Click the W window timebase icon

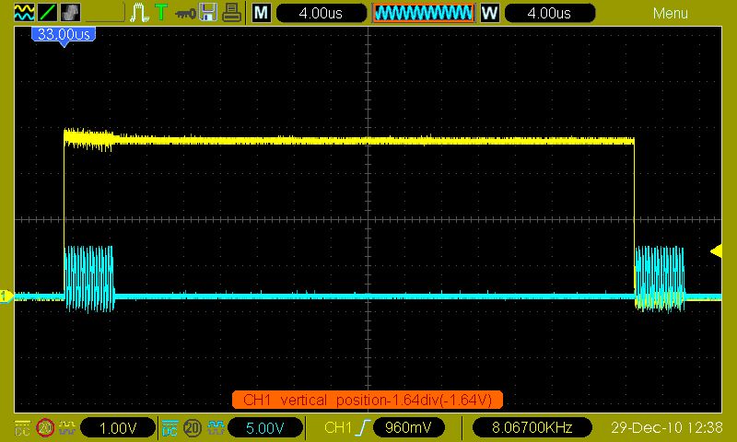pyautogui.click(x=489, y=13)
